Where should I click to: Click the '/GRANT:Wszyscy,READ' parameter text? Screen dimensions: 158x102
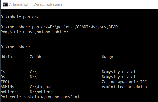(x=96, y=27)
